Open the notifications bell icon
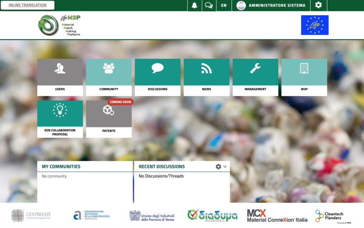 194,5
